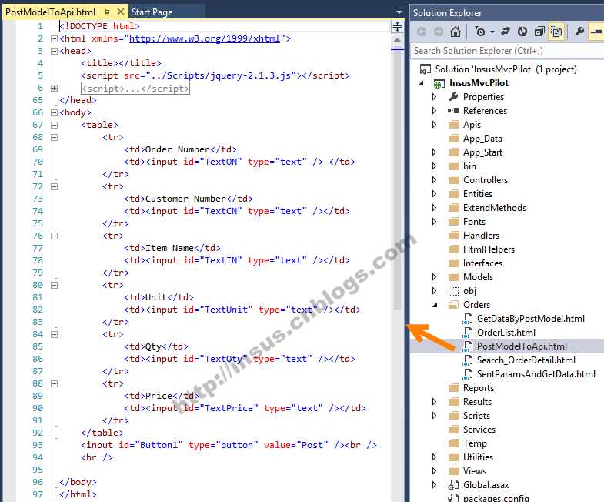Click the Properties wrench icon in tree
604x502 pixels.
pos(454,97)
